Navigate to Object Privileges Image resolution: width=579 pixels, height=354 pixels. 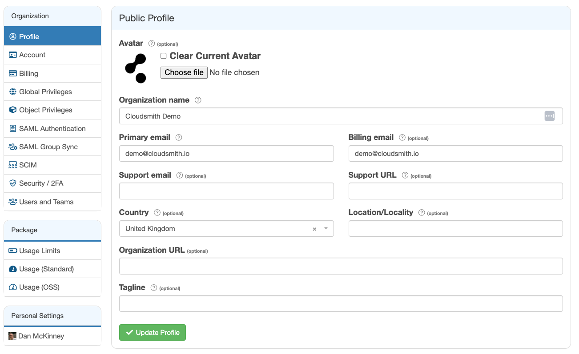click(52, 110)
